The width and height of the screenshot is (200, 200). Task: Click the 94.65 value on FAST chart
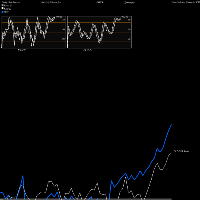tap(59, 17)
